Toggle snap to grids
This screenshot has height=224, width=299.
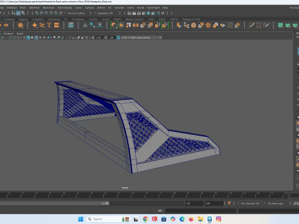[37, 13]
